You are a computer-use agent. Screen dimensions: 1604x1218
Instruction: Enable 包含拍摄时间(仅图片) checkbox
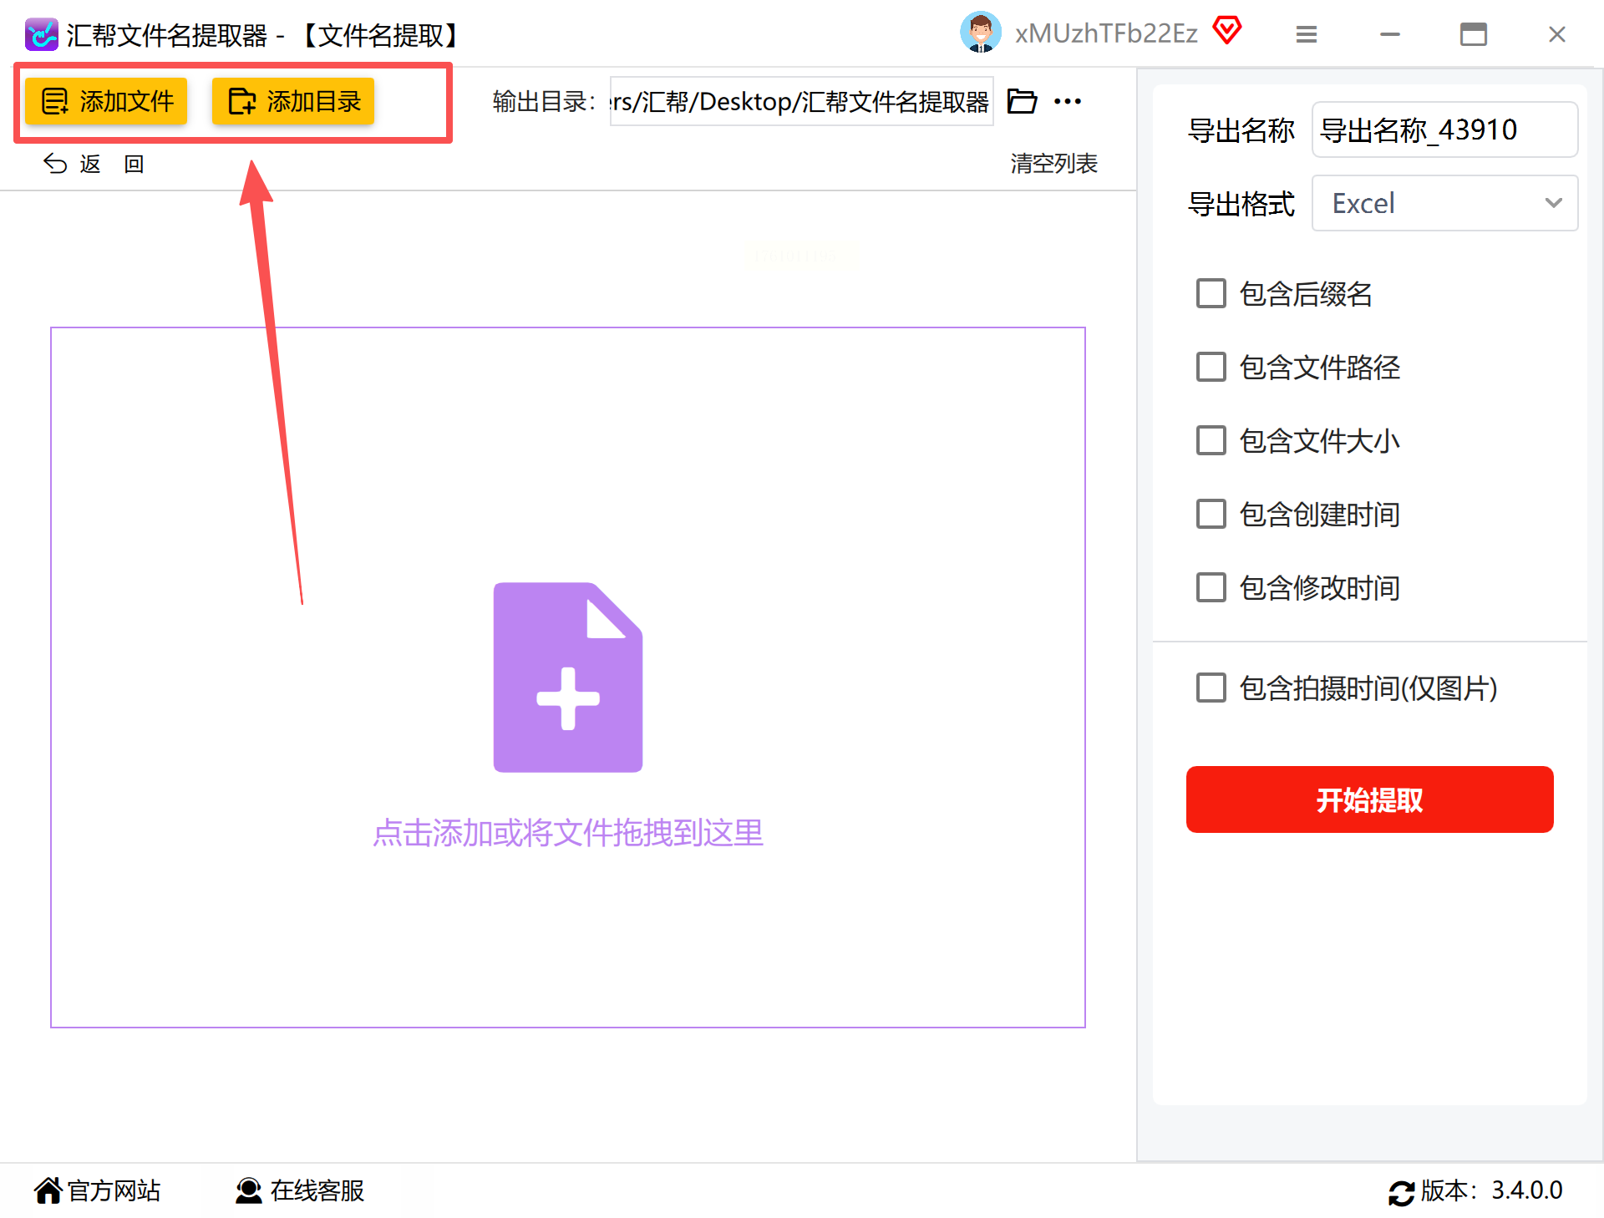pos(1211,688)
